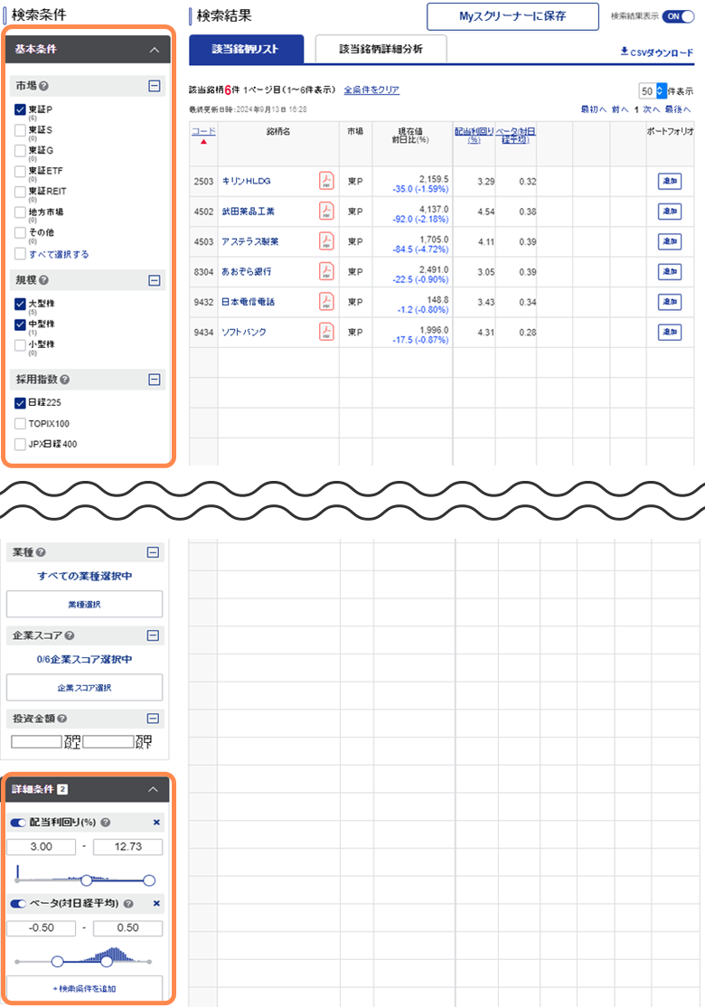The image size is (705, 1007).
Task: Open the PDF report for 武田薬品工業
Action: click(326, 212)
